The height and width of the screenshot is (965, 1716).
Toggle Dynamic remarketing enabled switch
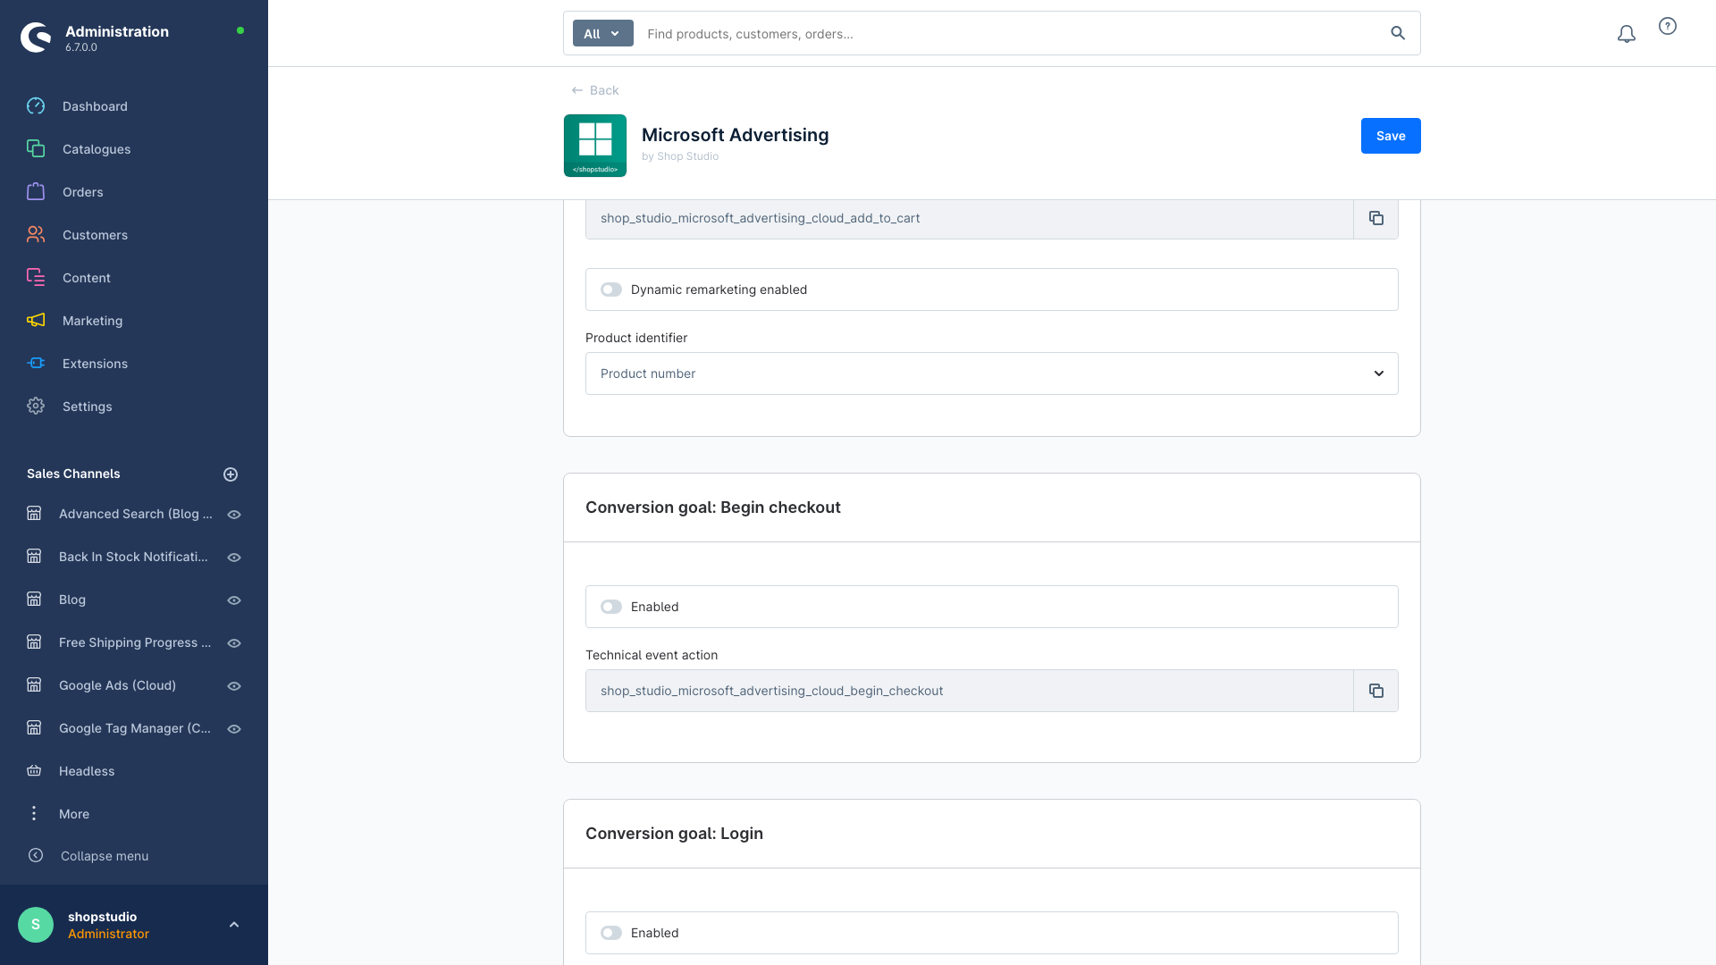611,289
